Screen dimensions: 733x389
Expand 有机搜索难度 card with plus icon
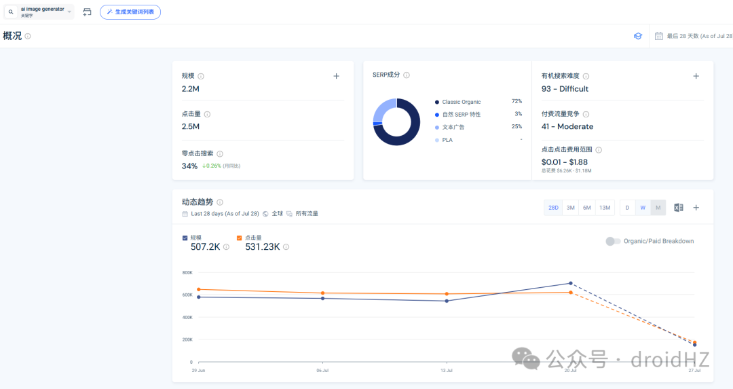point(696,76)
